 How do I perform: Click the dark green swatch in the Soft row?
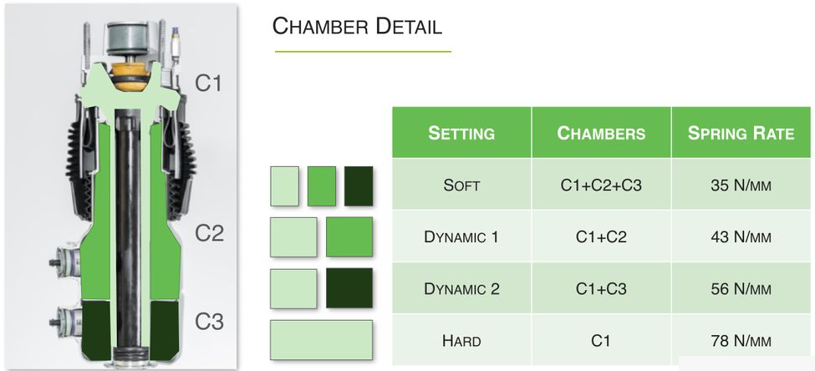pyautogui.click(x=359, y=186)
